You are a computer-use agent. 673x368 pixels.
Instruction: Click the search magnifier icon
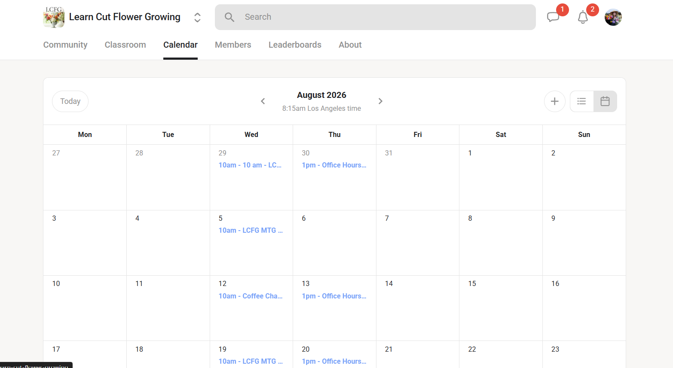coord(229,17)
